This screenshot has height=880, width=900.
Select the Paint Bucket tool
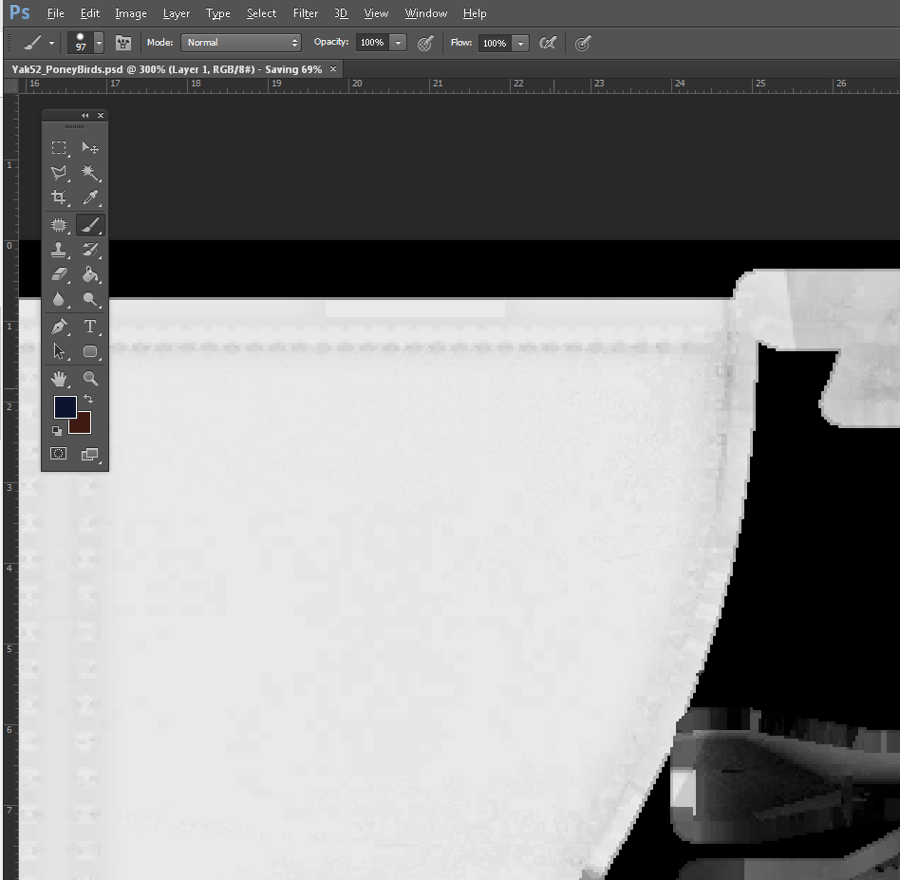pyautogui.click(x=90, y=274)
